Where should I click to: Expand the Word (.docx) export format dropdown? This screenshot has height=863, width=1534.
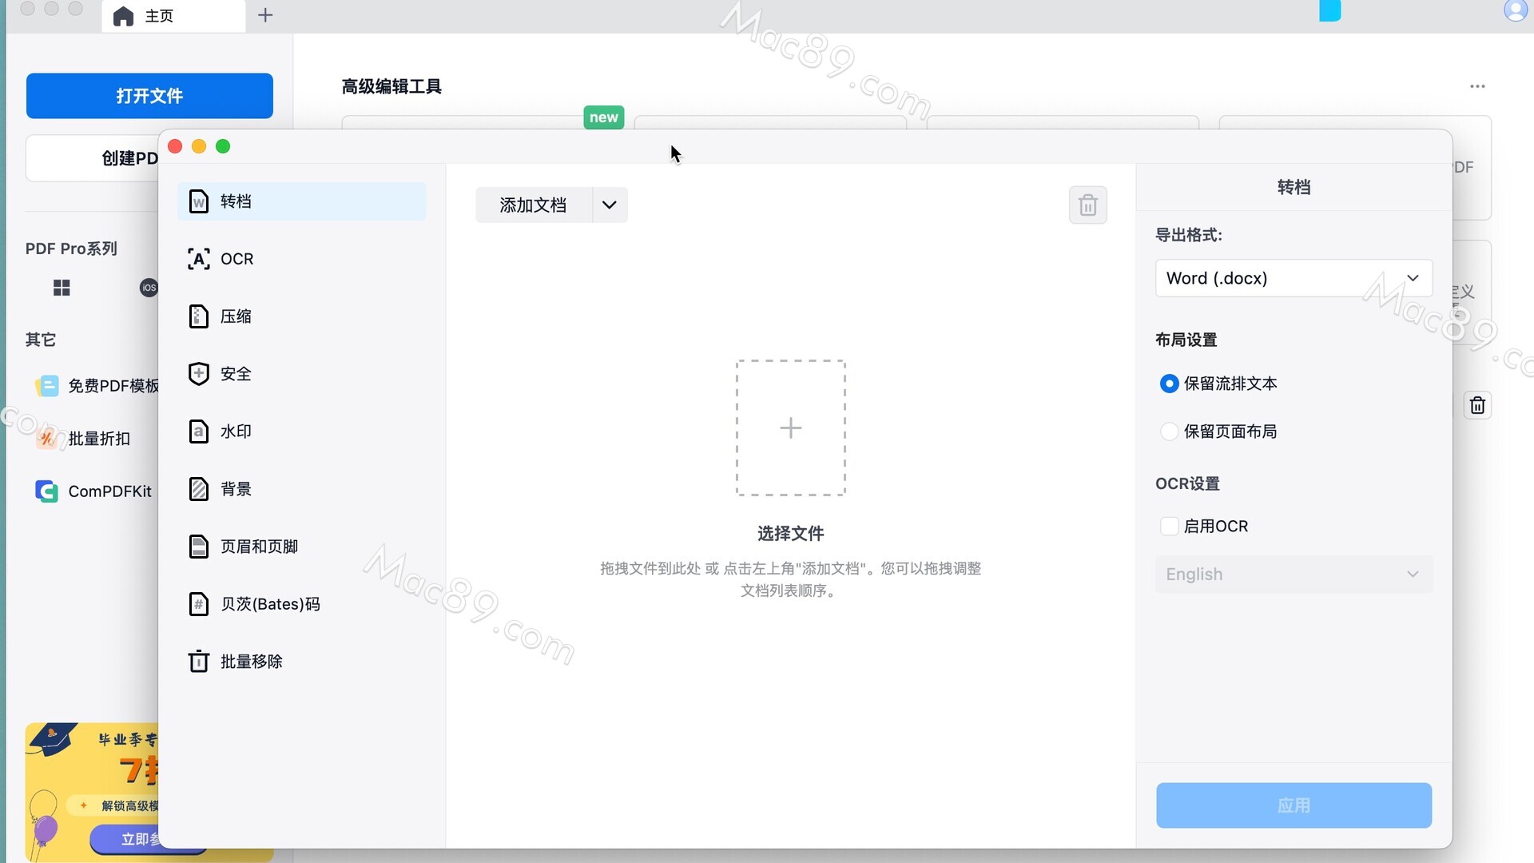(1293, 278)
